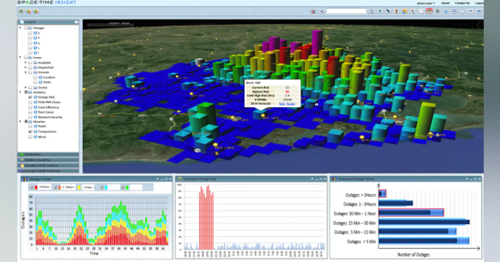Open the Google Earth Controls section
The image size is (500, 262).
[48, 171]
